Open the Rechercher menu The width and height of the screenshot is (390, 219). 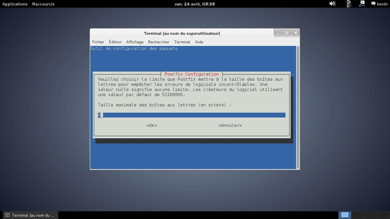click(x=159, y=42)
